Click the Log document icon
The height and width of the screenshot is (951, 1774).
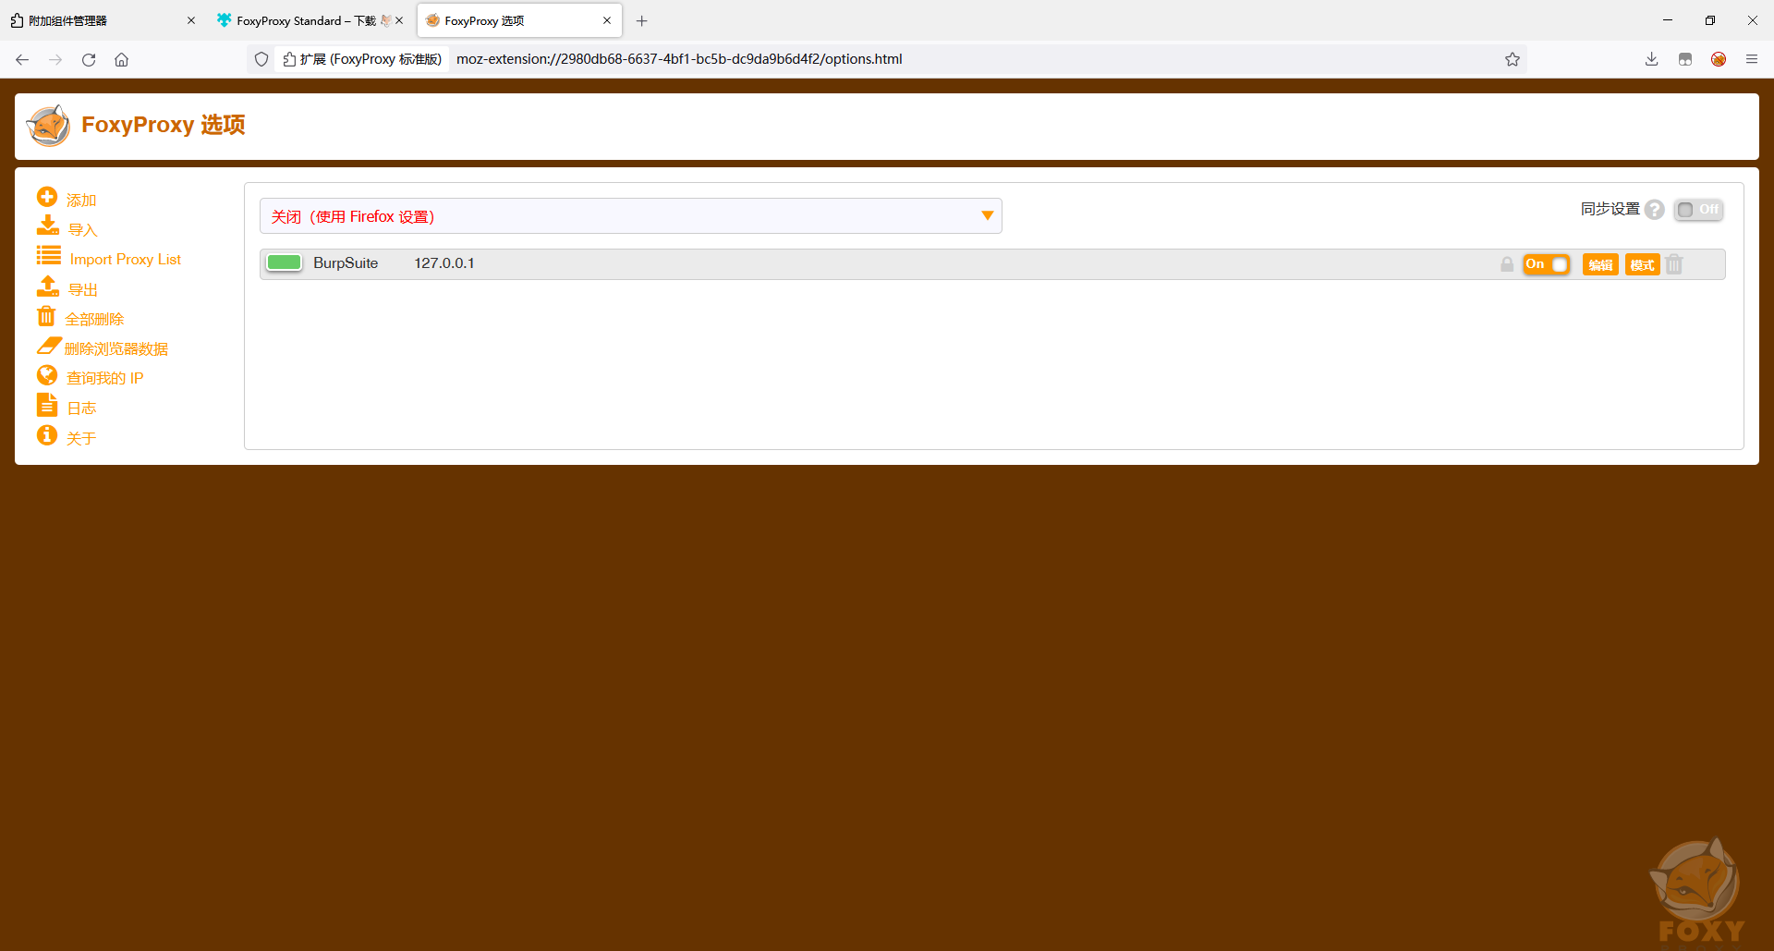click(x=47, y=405)
